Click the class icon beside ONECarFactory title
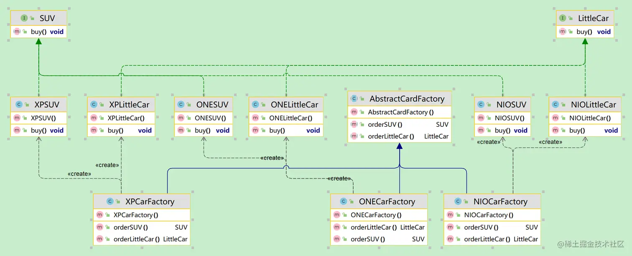632x256 pixels. click(344, 201)
